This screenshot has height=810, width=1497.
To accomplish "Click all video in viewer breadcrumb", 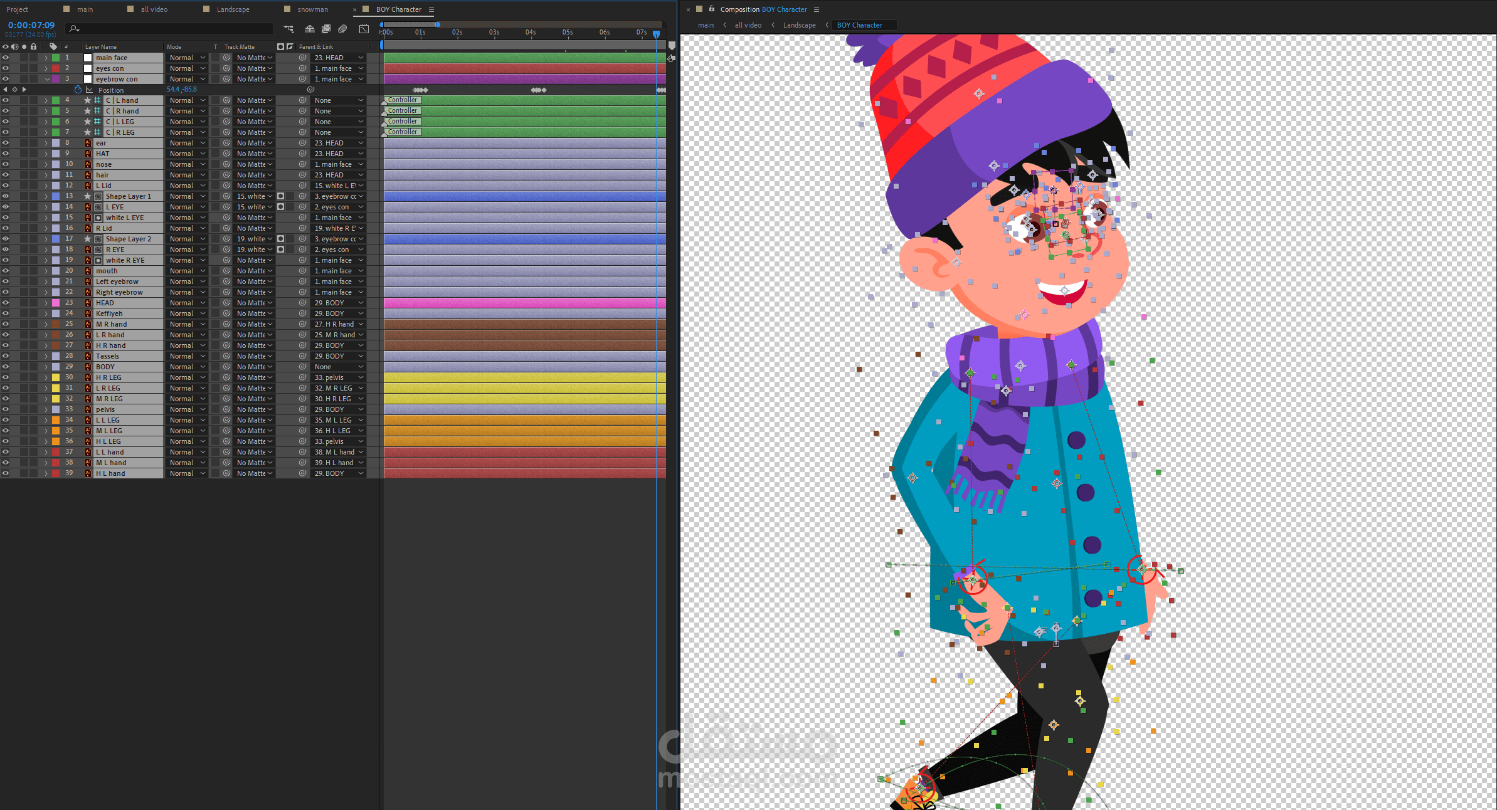I will tap(748, 25).
